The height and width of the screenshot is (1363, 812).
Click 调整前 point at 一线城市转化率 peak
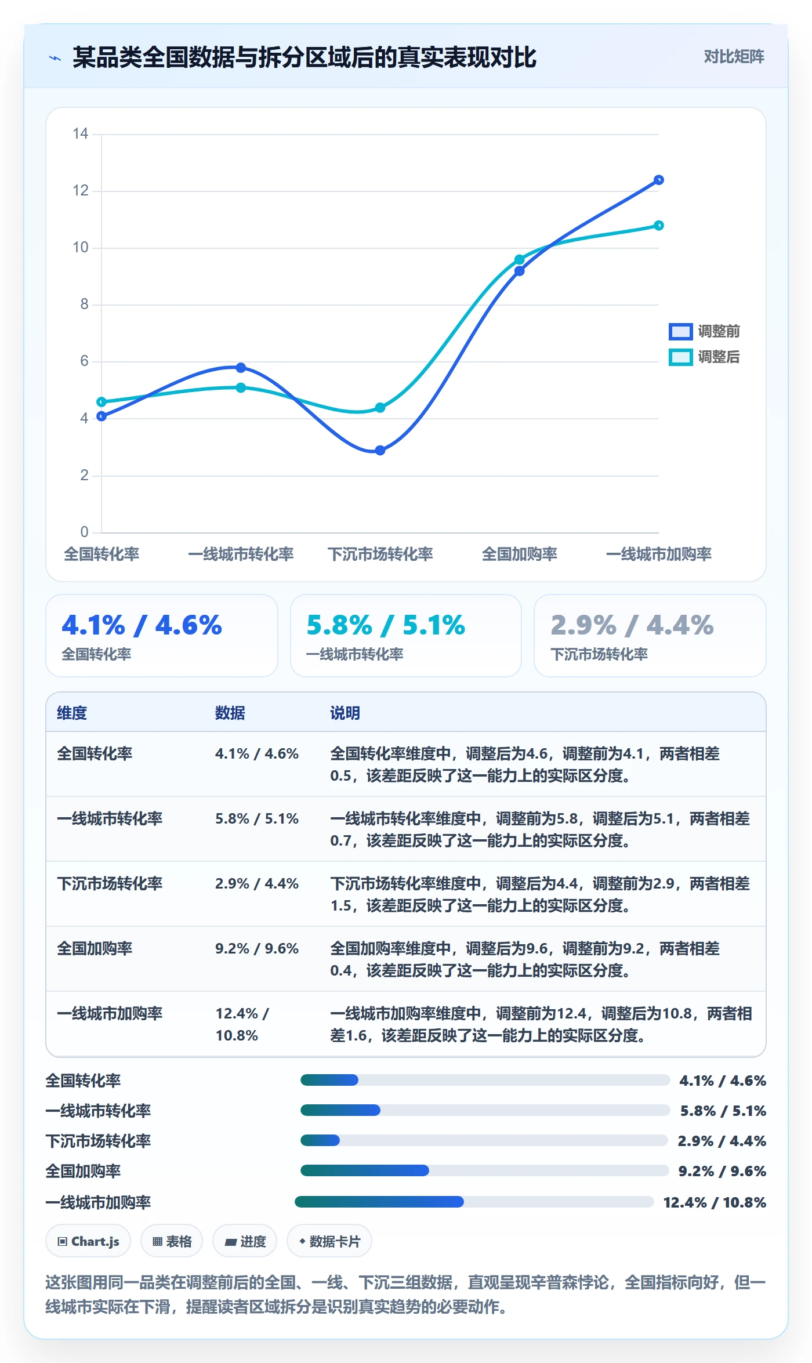(x=241, y=368)
